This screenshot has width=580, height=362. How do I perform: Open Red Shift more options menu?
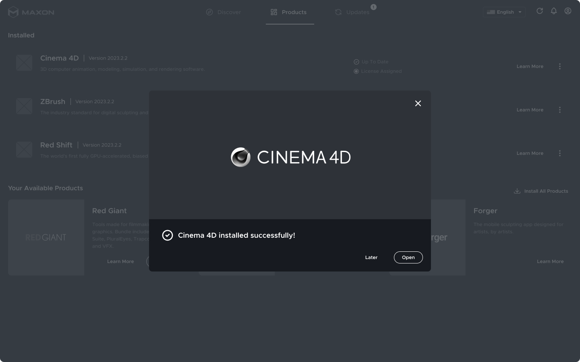(559, 153)
